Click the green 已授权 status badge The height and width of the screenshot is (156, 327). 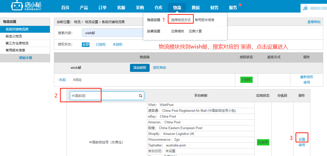point(246,80)
